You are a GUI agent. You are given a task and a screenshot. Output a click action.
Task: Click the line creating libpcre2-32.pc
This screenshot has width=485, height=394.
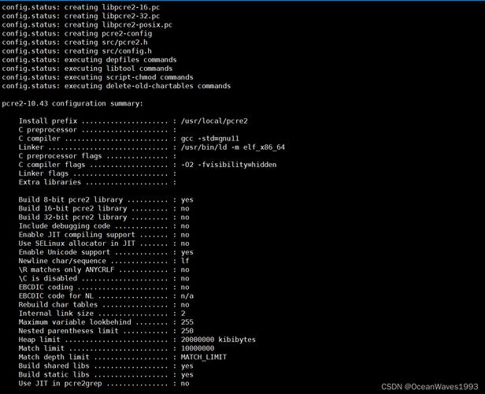tap(81, 16)
